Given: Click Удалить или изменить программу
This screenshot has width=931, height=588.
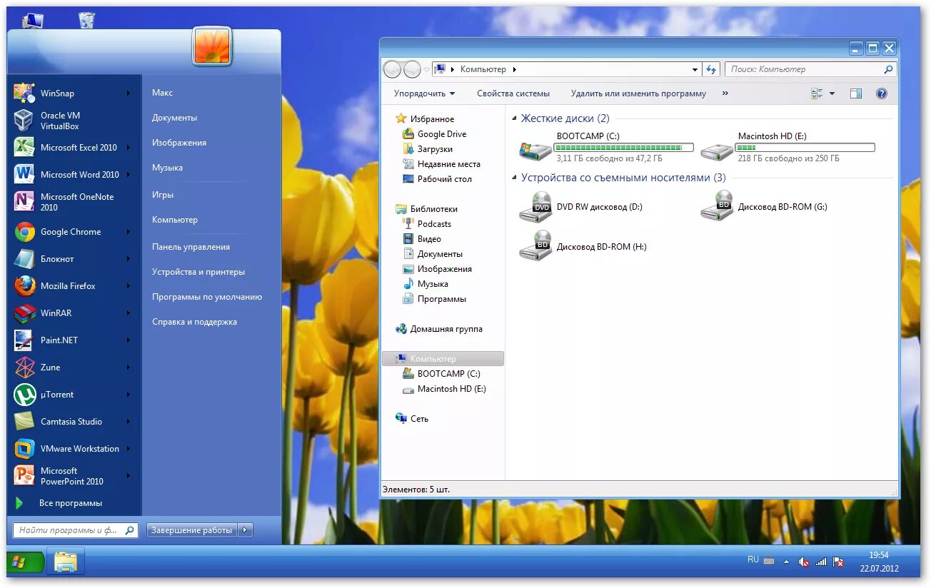Looking at the screenshot, I should [638, 93].
